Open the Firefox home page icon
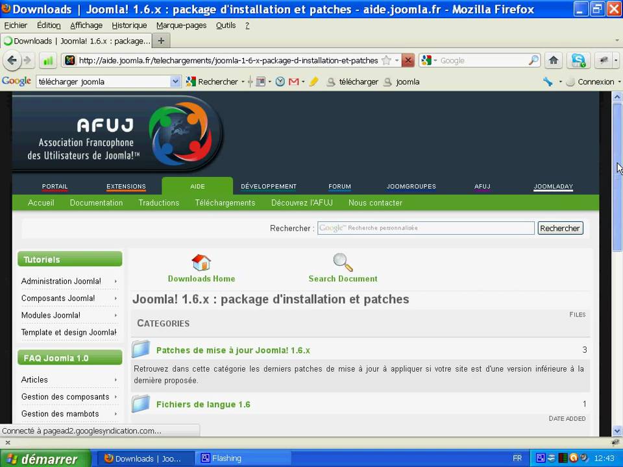This screenshot has width=623, height=467. (553, 60)
